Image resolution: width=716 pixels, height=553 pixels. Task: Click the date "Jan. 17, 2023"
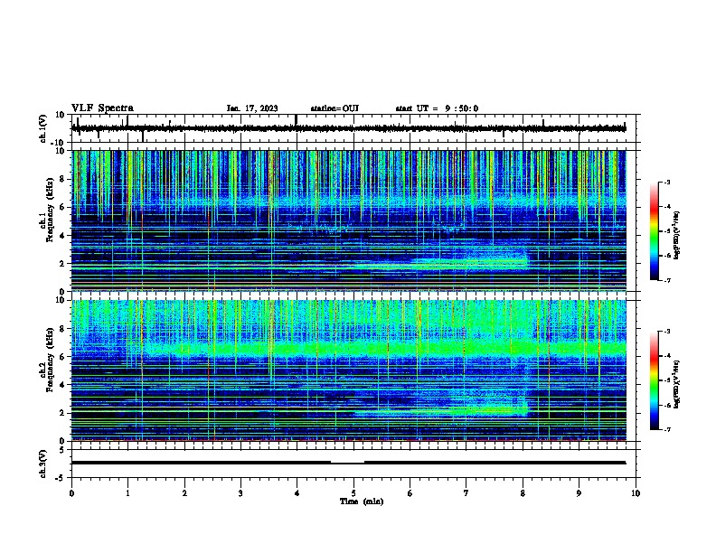[252, 108]
